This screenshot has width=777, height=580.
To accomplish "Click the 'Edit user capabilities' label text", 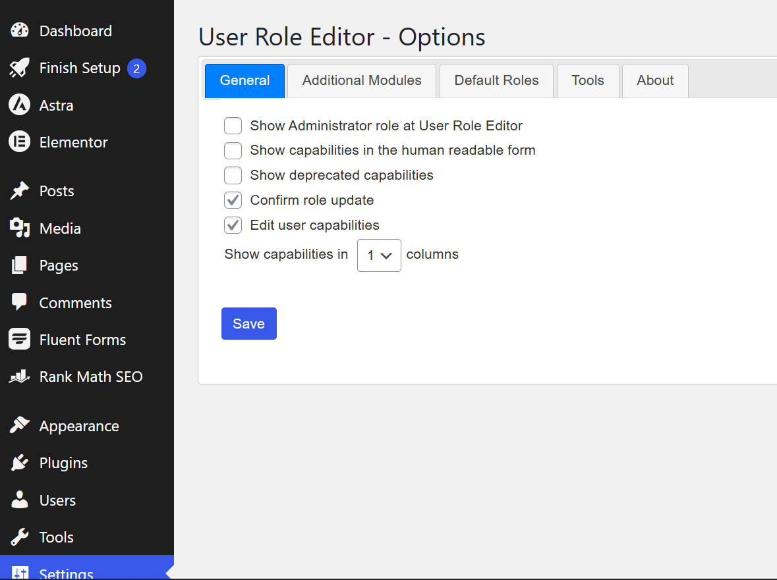I will pos(314,225).
